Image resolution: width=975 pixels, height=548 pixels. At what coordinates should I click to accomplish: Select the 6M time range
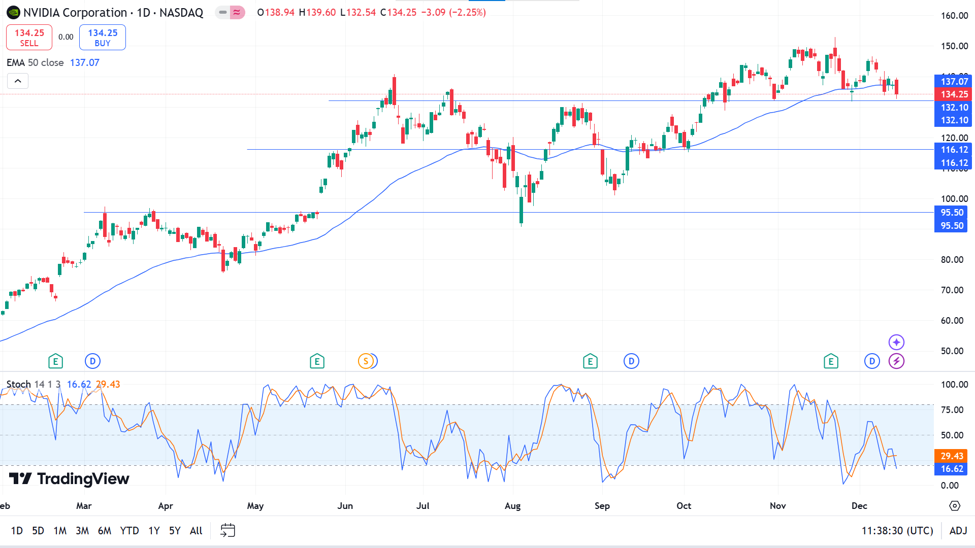(x=105, y=531)
